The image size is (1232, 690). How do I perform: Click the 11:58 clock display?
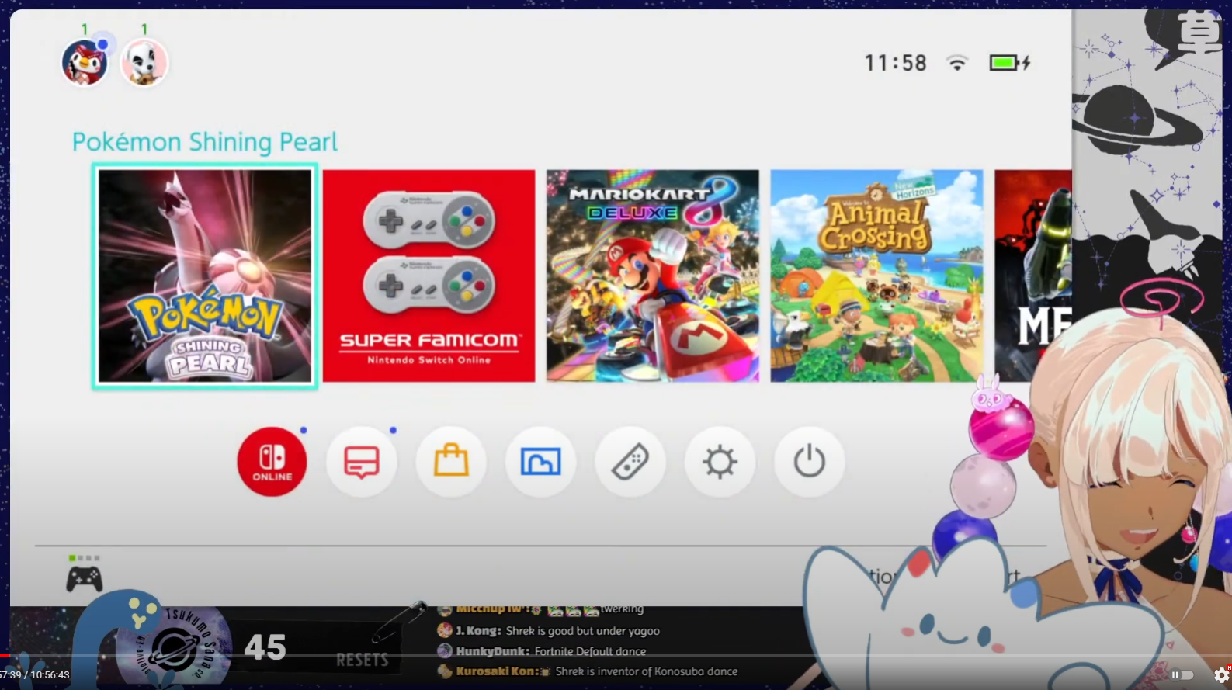(x=896, y=63)
